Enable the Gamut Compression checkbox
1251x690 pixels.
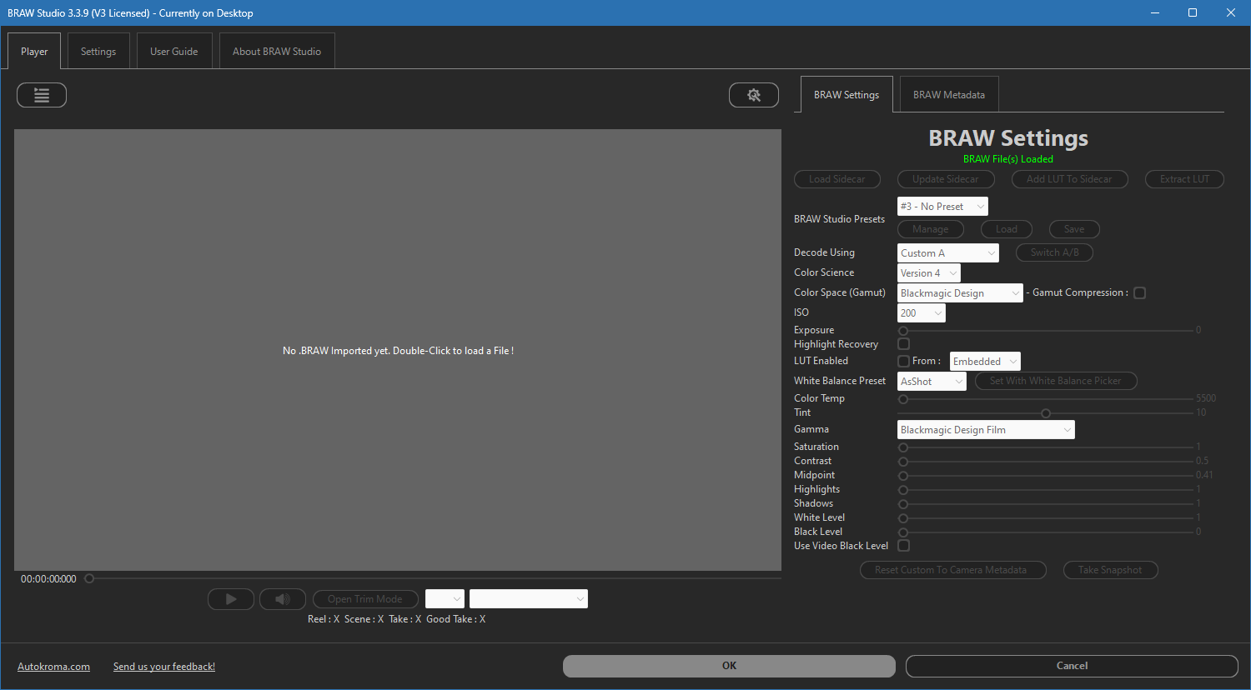tap(1140, 293)
